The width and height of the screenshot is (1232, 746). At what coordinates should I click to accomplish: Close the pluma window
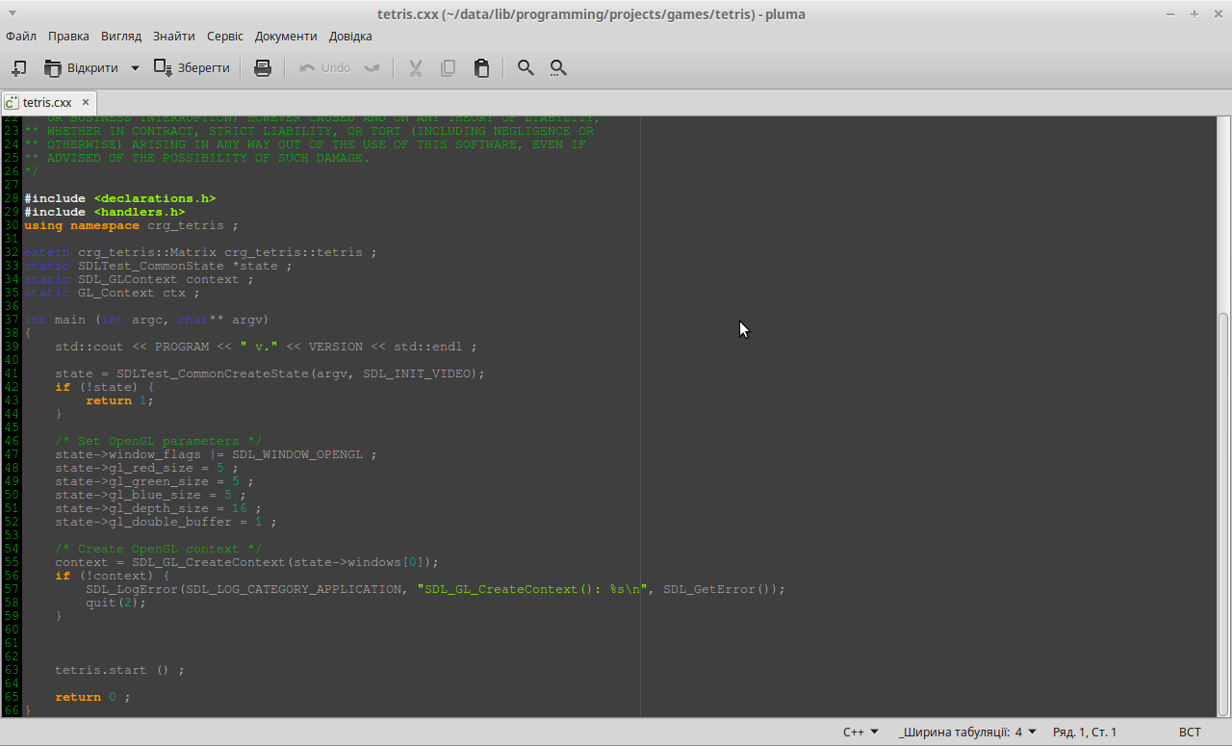point(1217,14)
